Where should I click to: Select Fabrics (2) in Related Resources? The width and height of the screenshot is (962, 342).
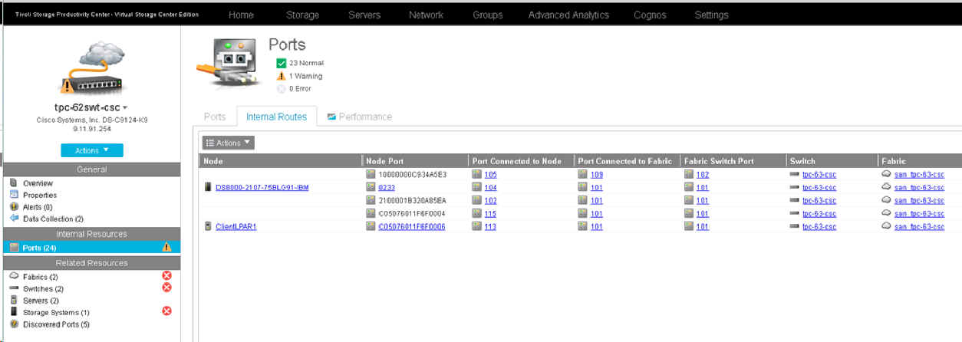[40, 277]
